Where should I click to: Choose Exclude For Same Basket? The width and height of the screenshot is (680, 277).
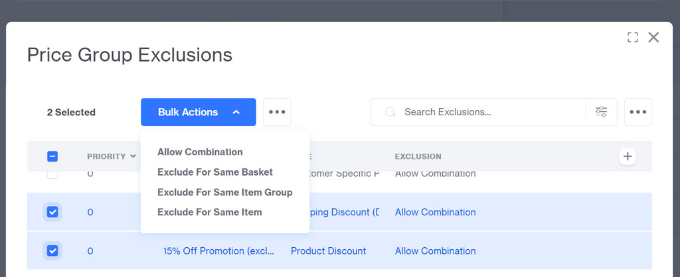(215, 172)
